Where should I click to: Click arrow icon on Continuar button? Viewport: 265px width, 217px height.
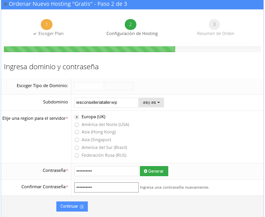tap(82, 206)
